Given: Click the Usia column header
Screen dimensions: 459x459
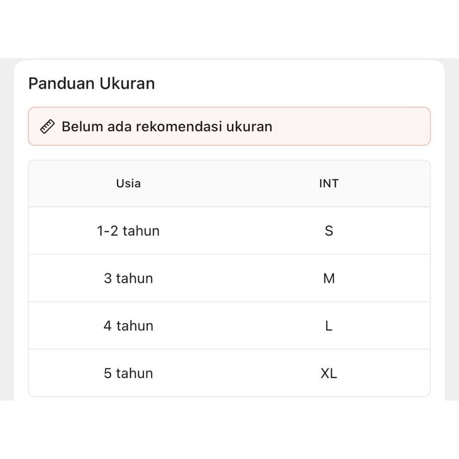Looking at the screenshot, I should point(128,183).
